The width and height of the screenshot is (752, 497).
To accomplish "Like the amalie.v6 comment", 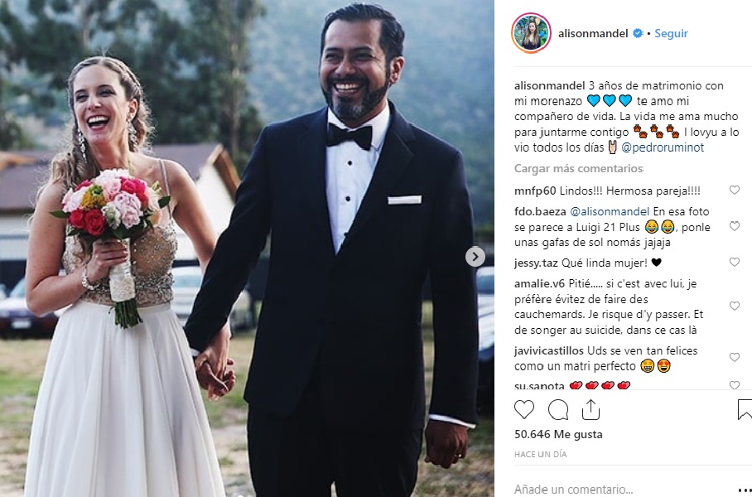I will pos(735,306).
